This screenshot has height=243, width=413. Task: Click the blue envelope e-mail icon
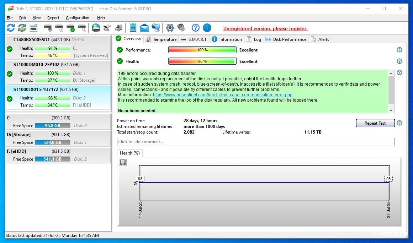144,28
